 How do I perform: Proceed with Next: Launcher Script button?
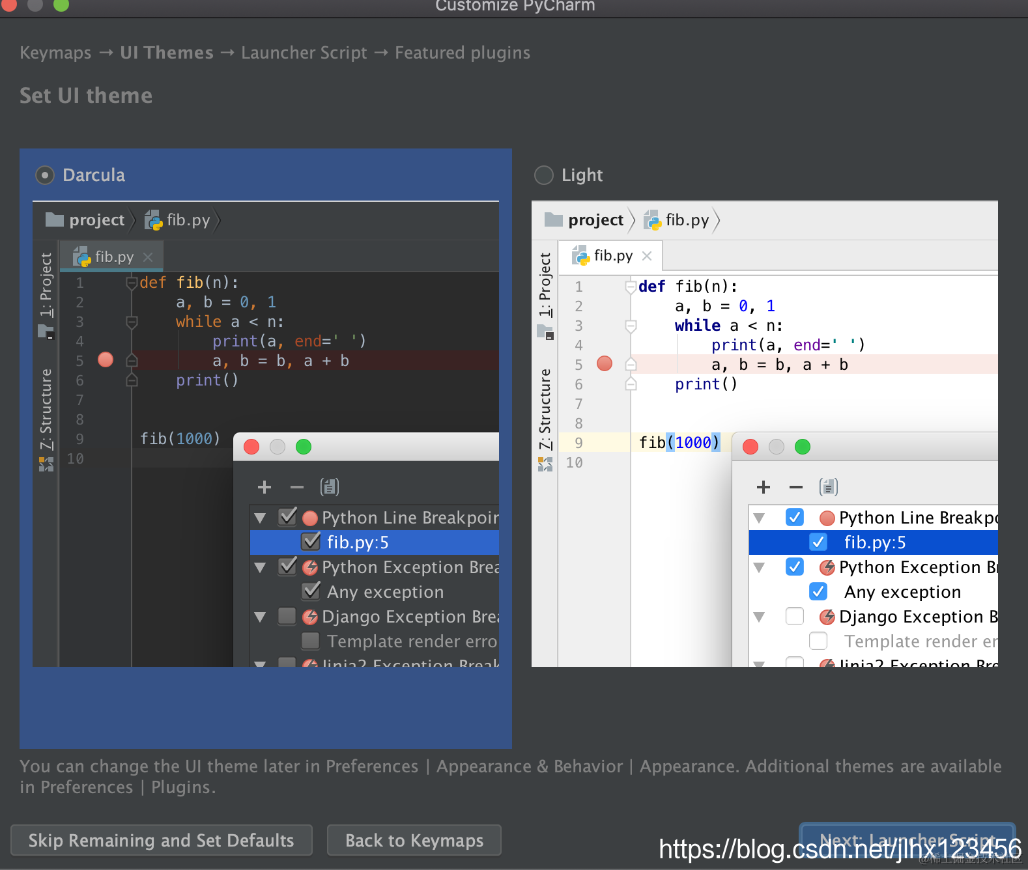(907, 840)
